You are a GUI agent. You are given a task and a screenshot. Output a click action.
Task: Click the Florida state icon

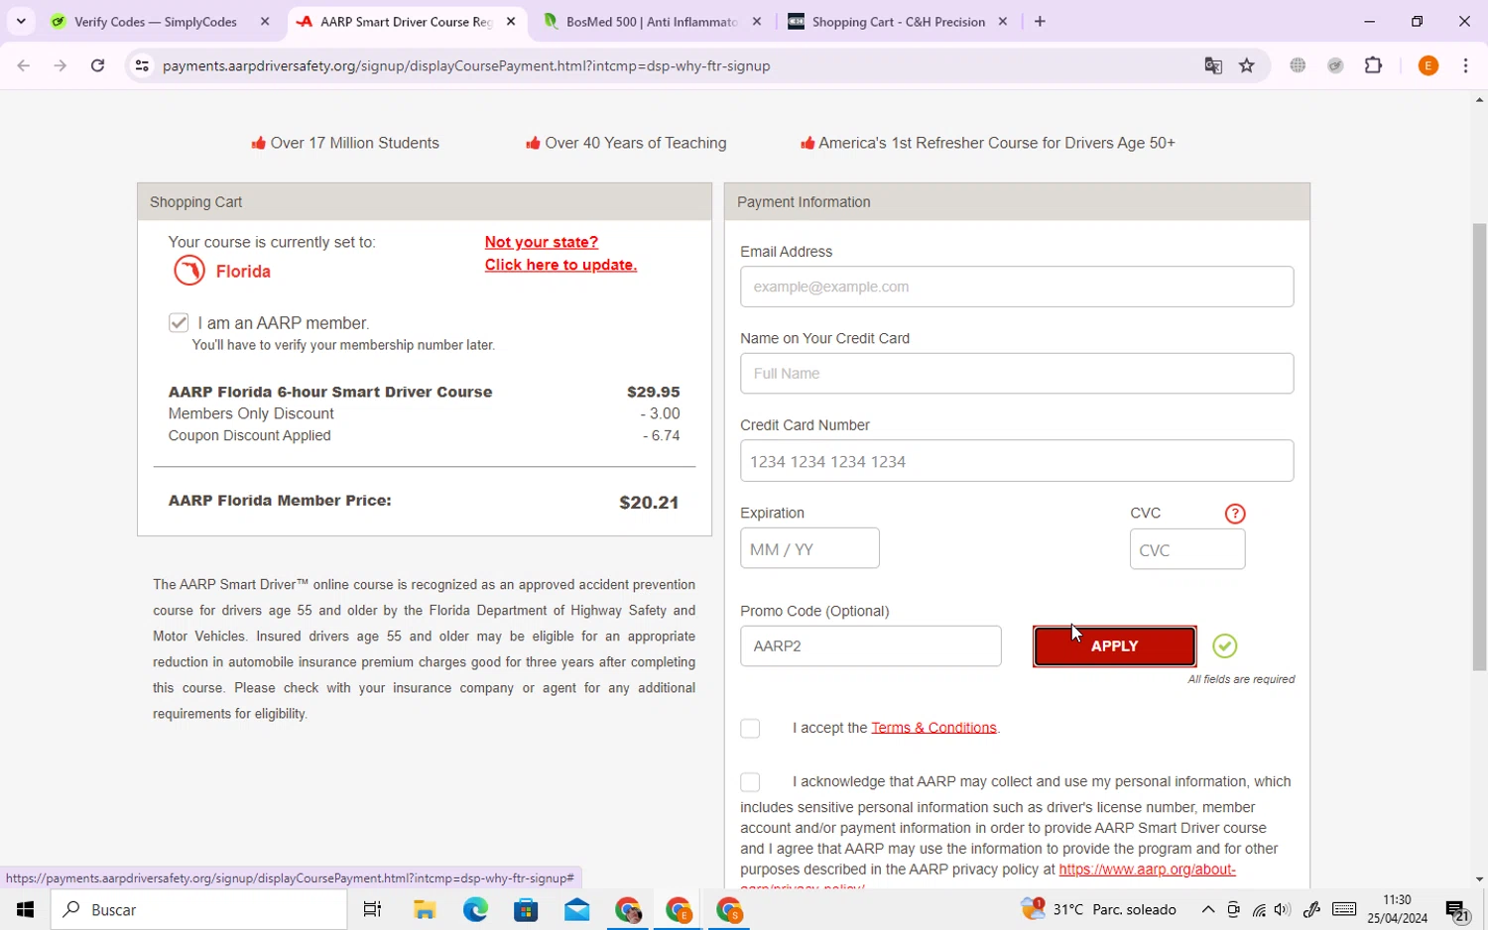click(x=189, y=270)
